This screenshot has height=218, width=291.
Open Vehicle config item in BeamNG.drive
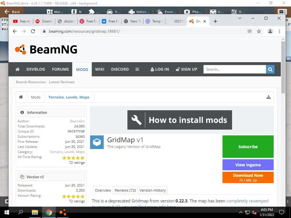[x=139, y=12]
